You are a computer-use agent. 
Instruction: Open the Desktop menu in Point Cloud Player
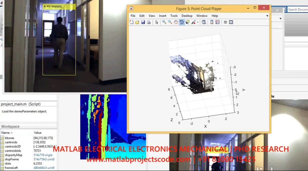click(x=187, y=16)
